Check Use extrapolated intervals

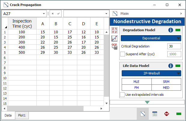[122, 95]
